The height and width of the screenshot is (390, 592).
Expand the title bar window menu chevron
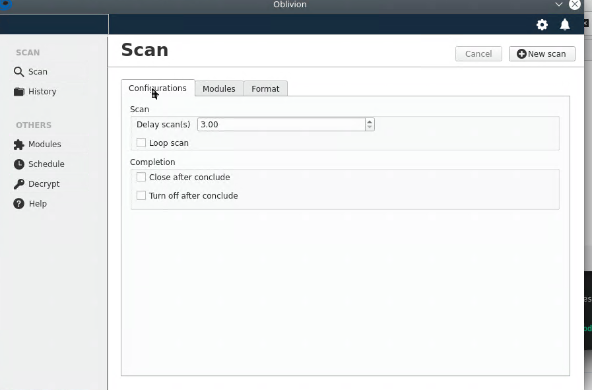point(559,5)
